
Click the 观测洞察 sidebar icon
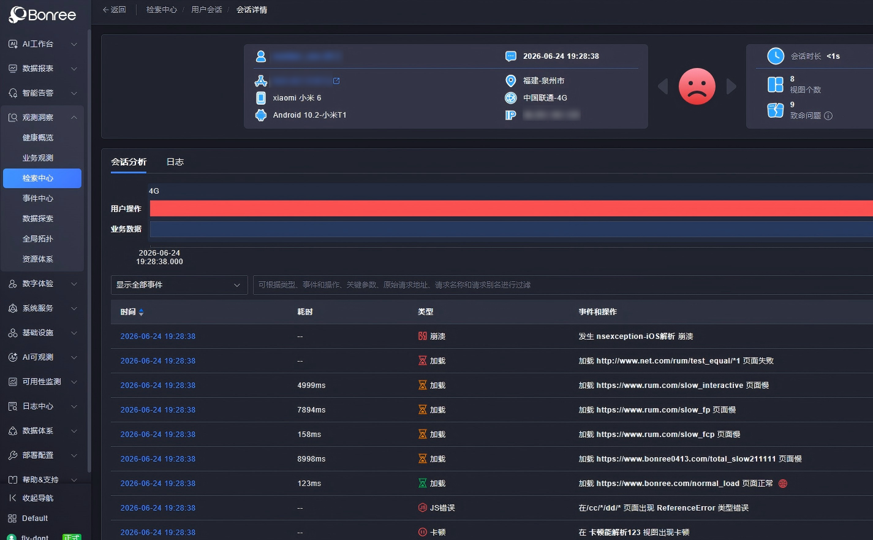point(13,118)
